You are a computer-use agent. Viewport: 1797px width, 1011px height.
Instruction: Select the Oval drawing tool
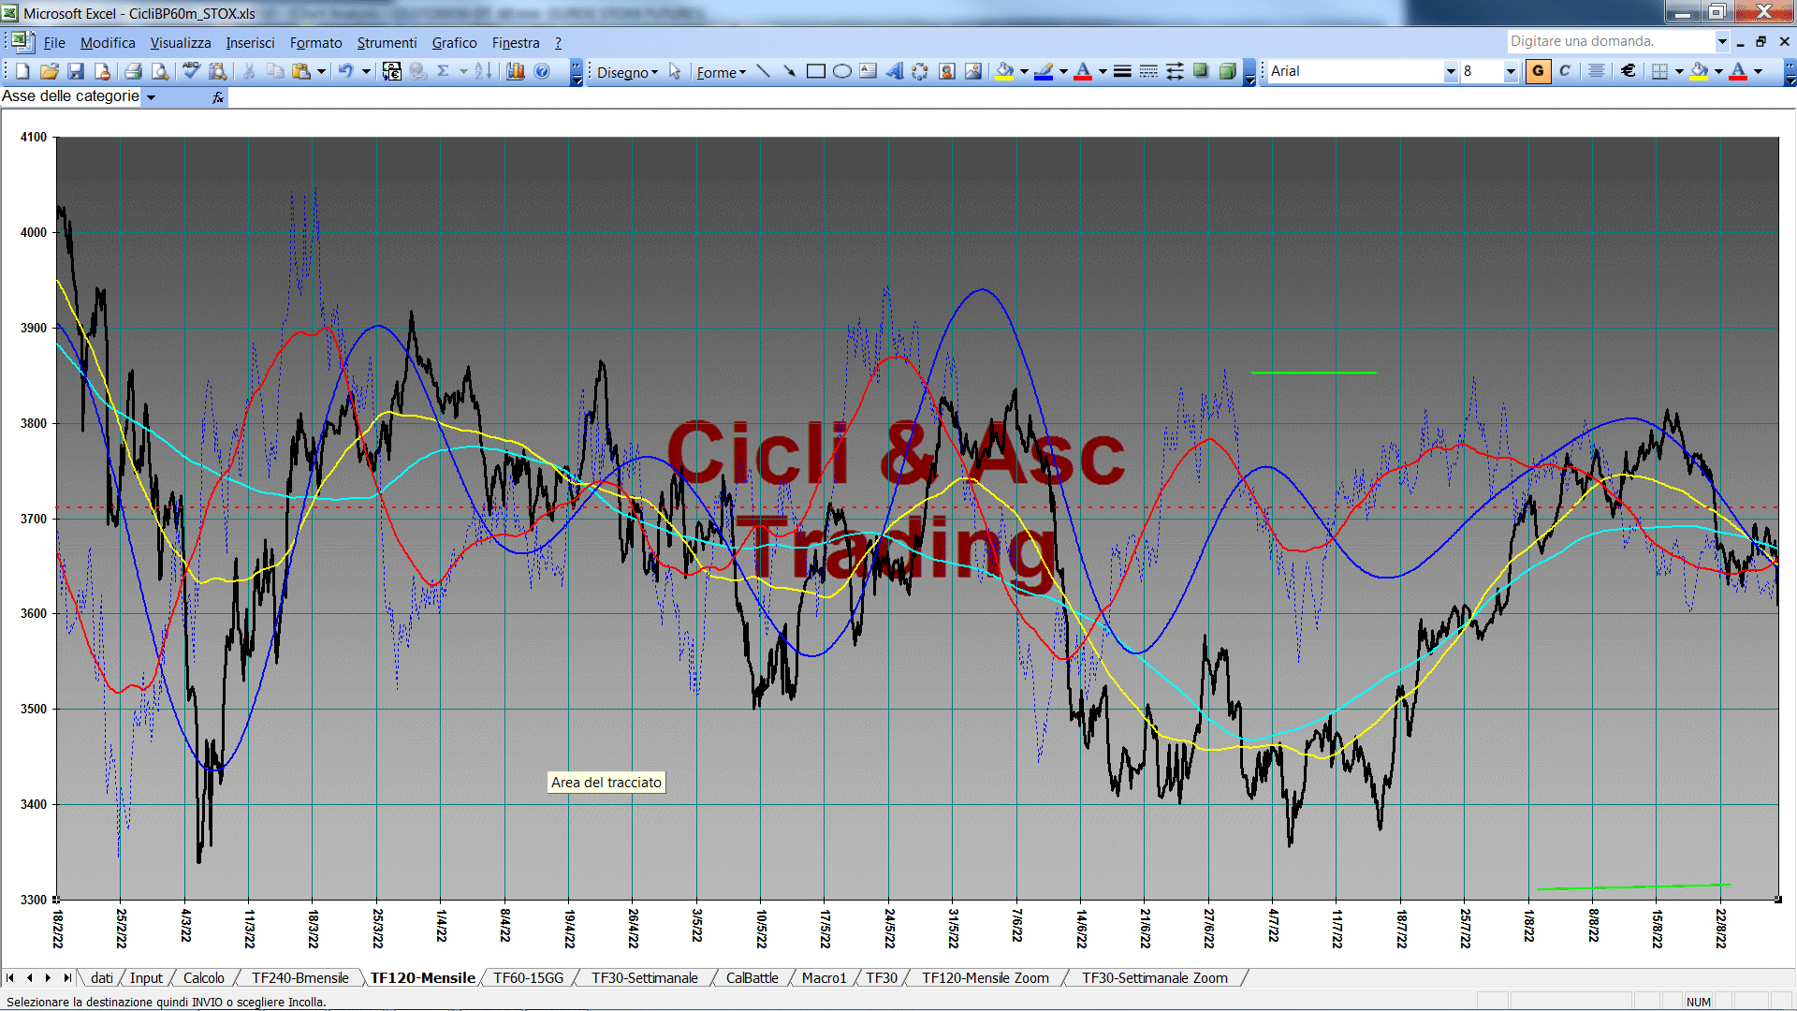841,71
